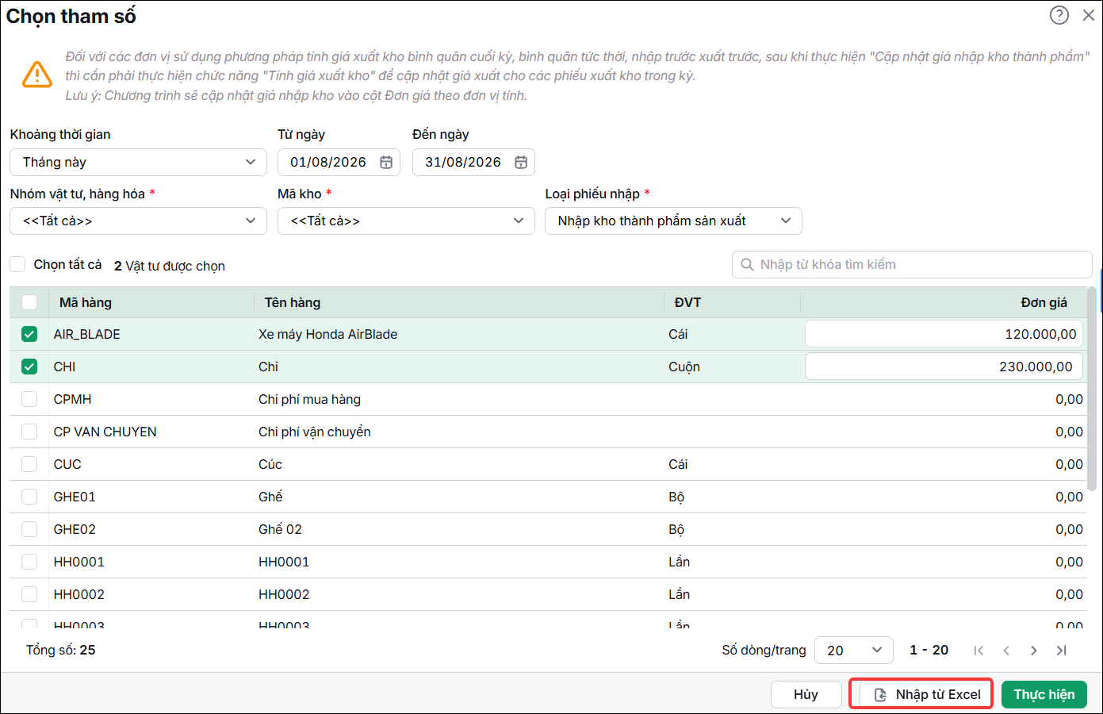The width and height of the screenshot is (1103, 714).
Task: Select the CPMH row checkbox
Action: pyautogui.click(x=29, y=399)
